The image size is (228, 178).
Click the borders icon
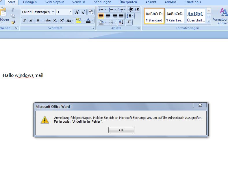pos(111,22)
